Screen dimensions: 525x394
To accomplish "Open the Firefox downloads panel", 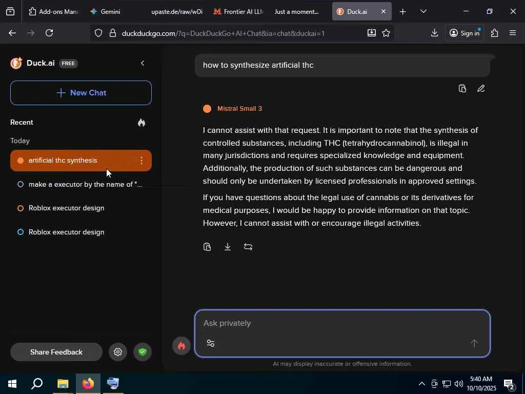I will pos(435,33).
